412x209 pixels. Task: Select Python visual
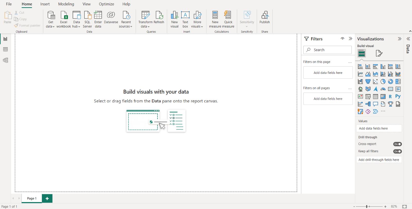point(398,97)
